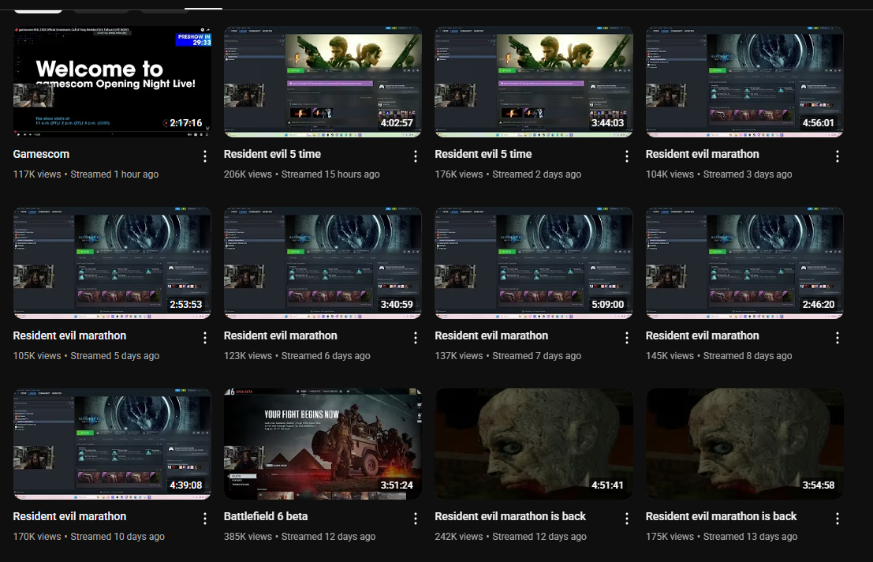Click '123K views • Streamed 6 days ago' text

tap(297, 356)
